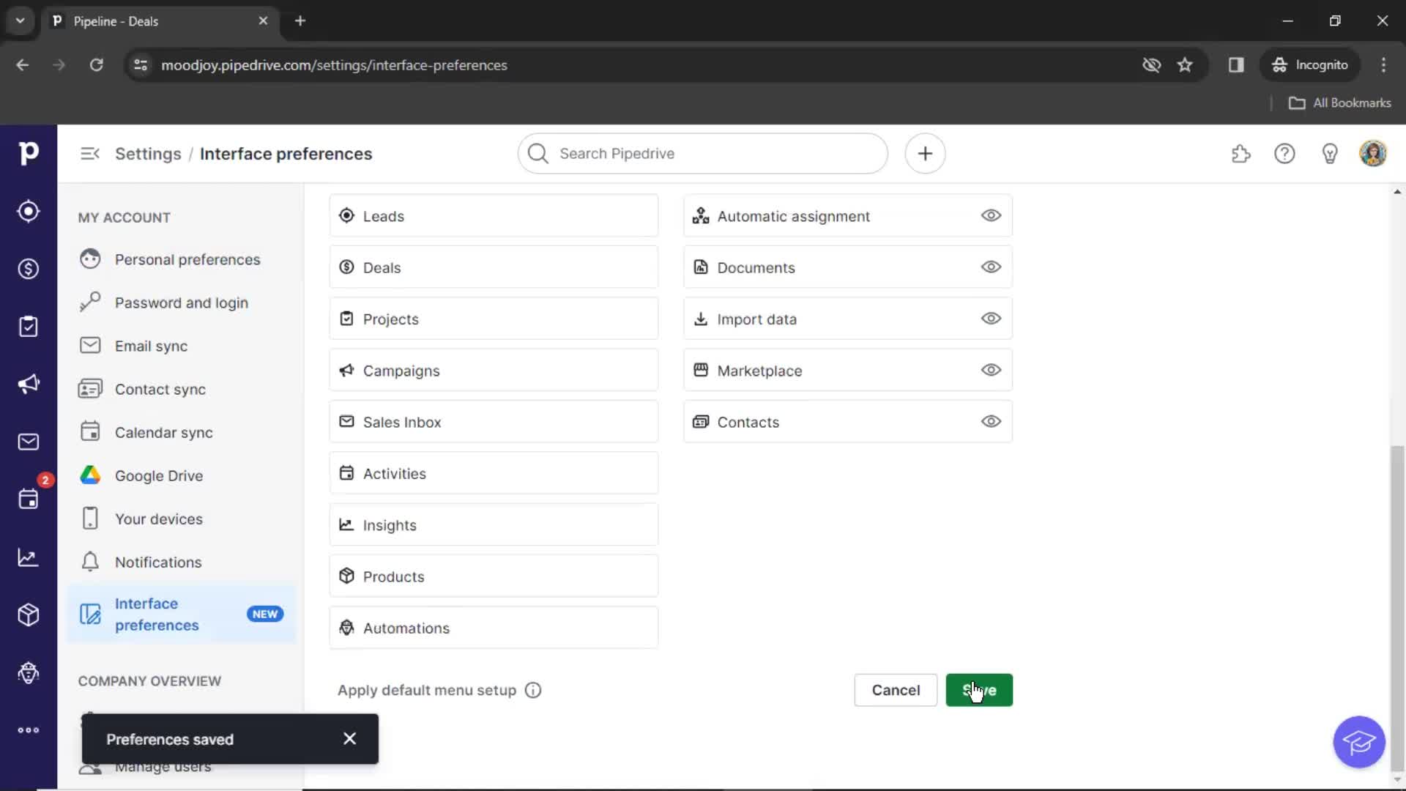Toggle visibility eye icon for Contacts
Image resolution: width=1406 pixels, height=791 pixels.
(991, 421)
